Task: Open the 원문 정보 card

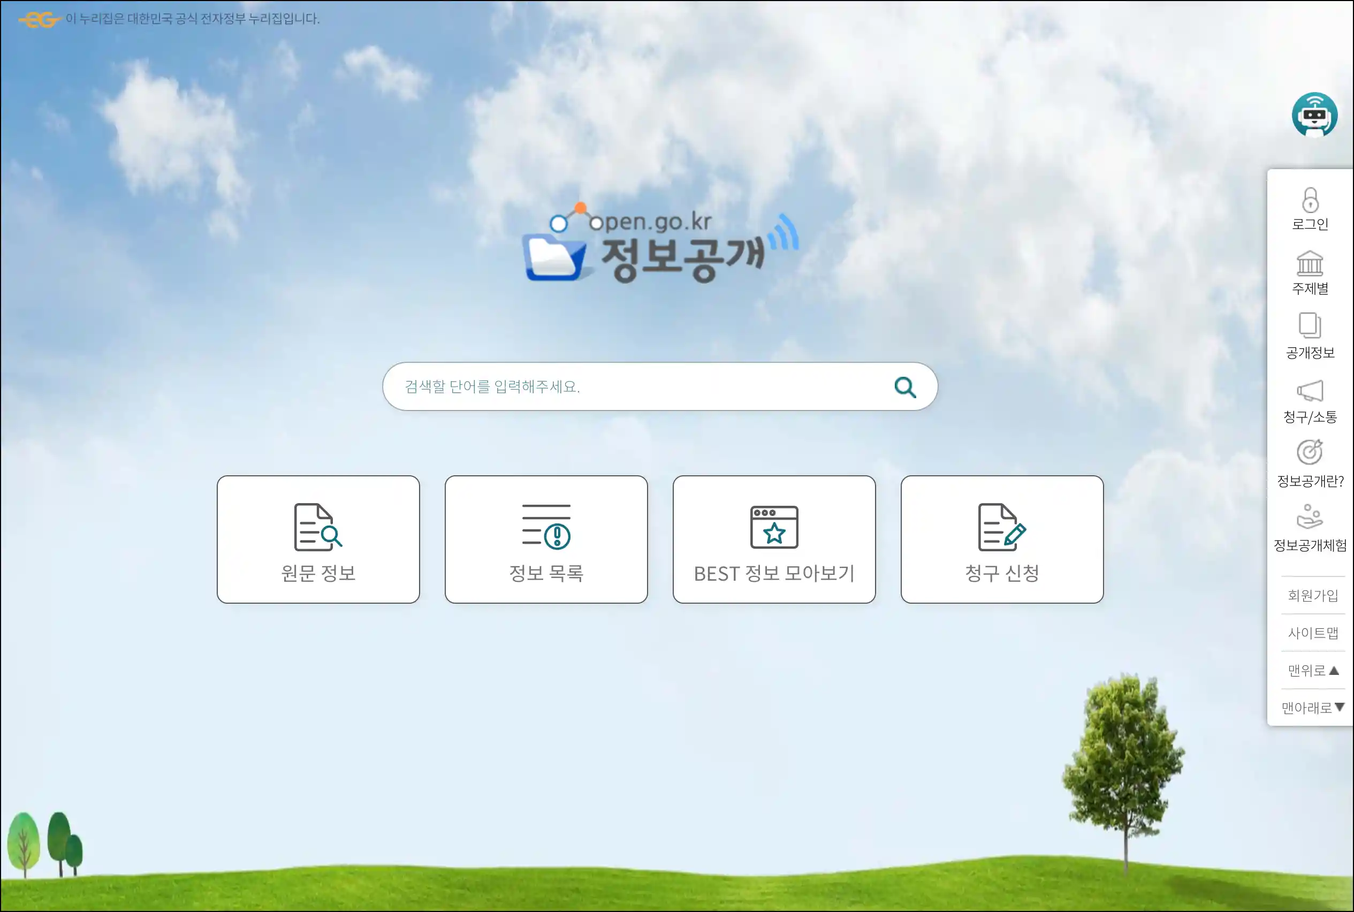Action: (x=318, y=539)
